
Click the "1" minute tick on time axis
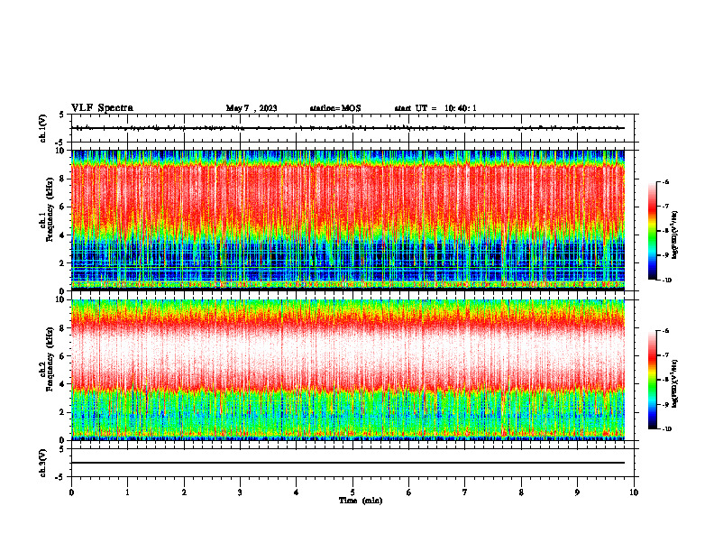click(x=128, y=492)
